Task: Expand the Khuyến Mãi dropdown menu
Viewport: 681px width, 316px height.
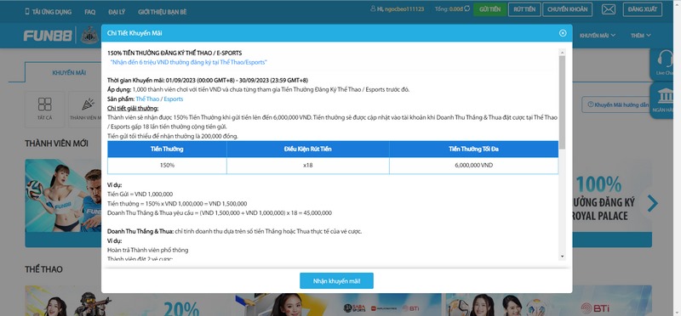Action: point(598,36)
